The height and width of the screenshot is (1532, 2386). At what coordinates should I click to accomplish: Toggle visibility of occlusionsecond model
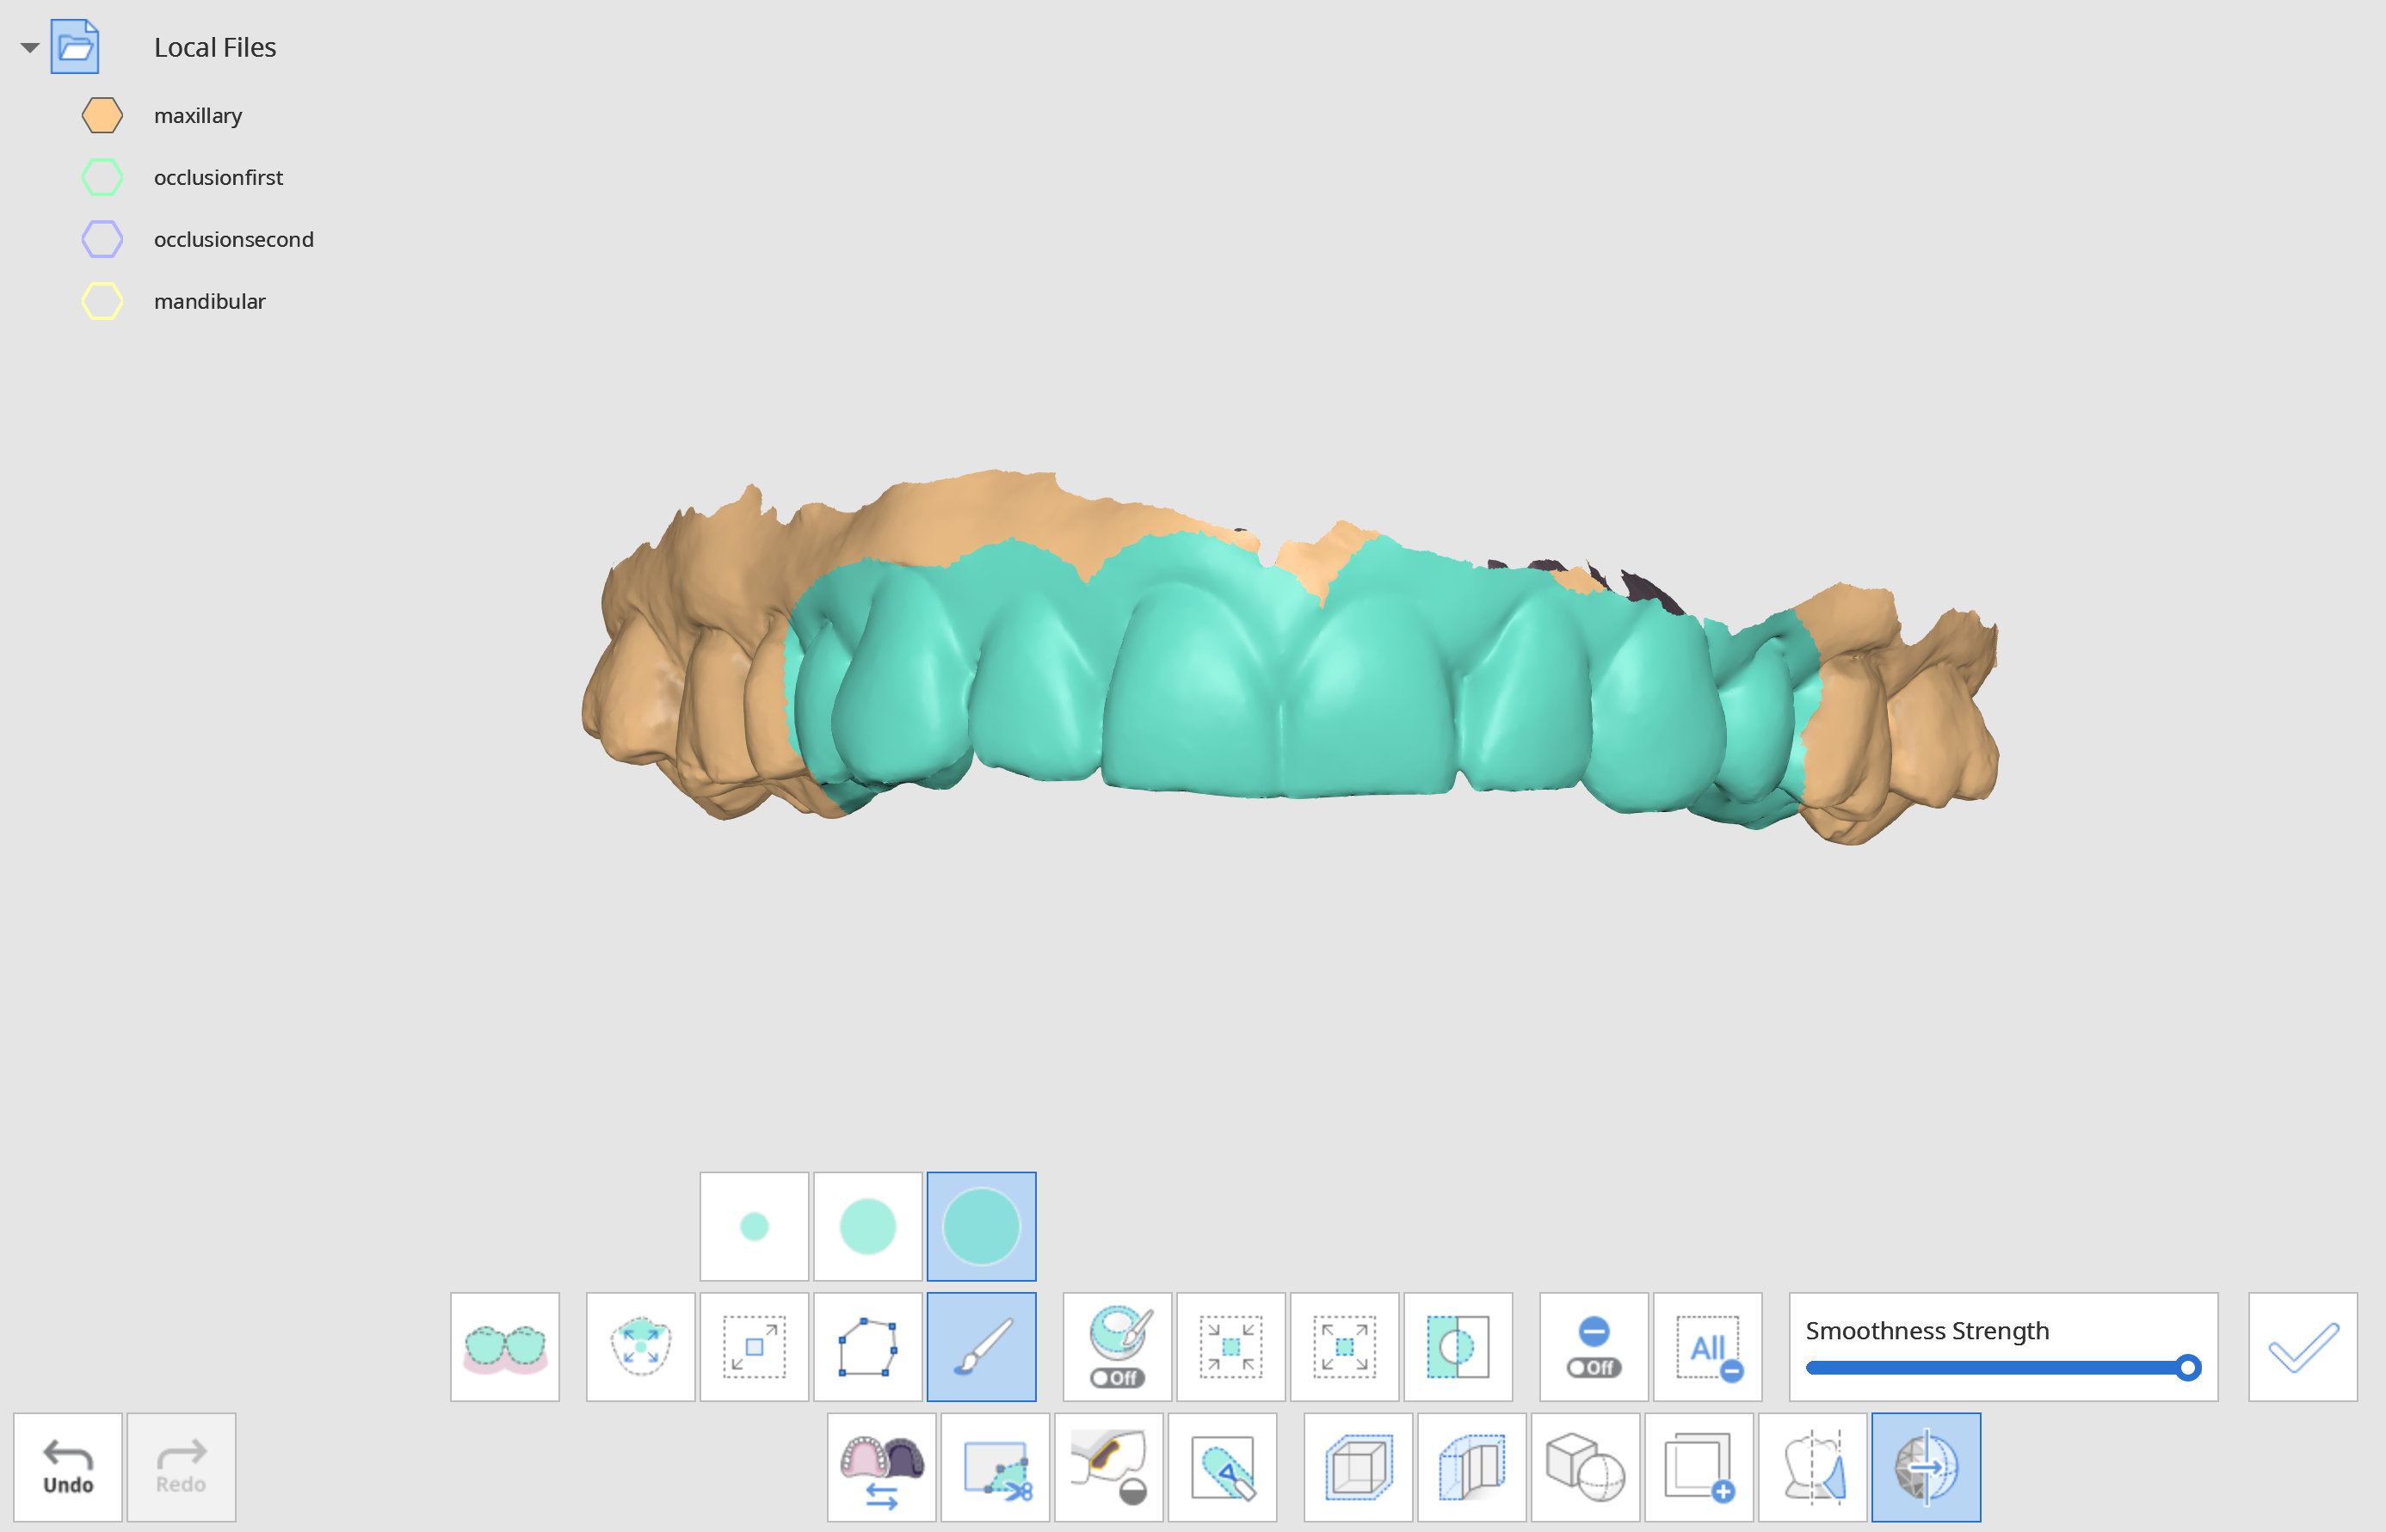click(x=102, y=239)
